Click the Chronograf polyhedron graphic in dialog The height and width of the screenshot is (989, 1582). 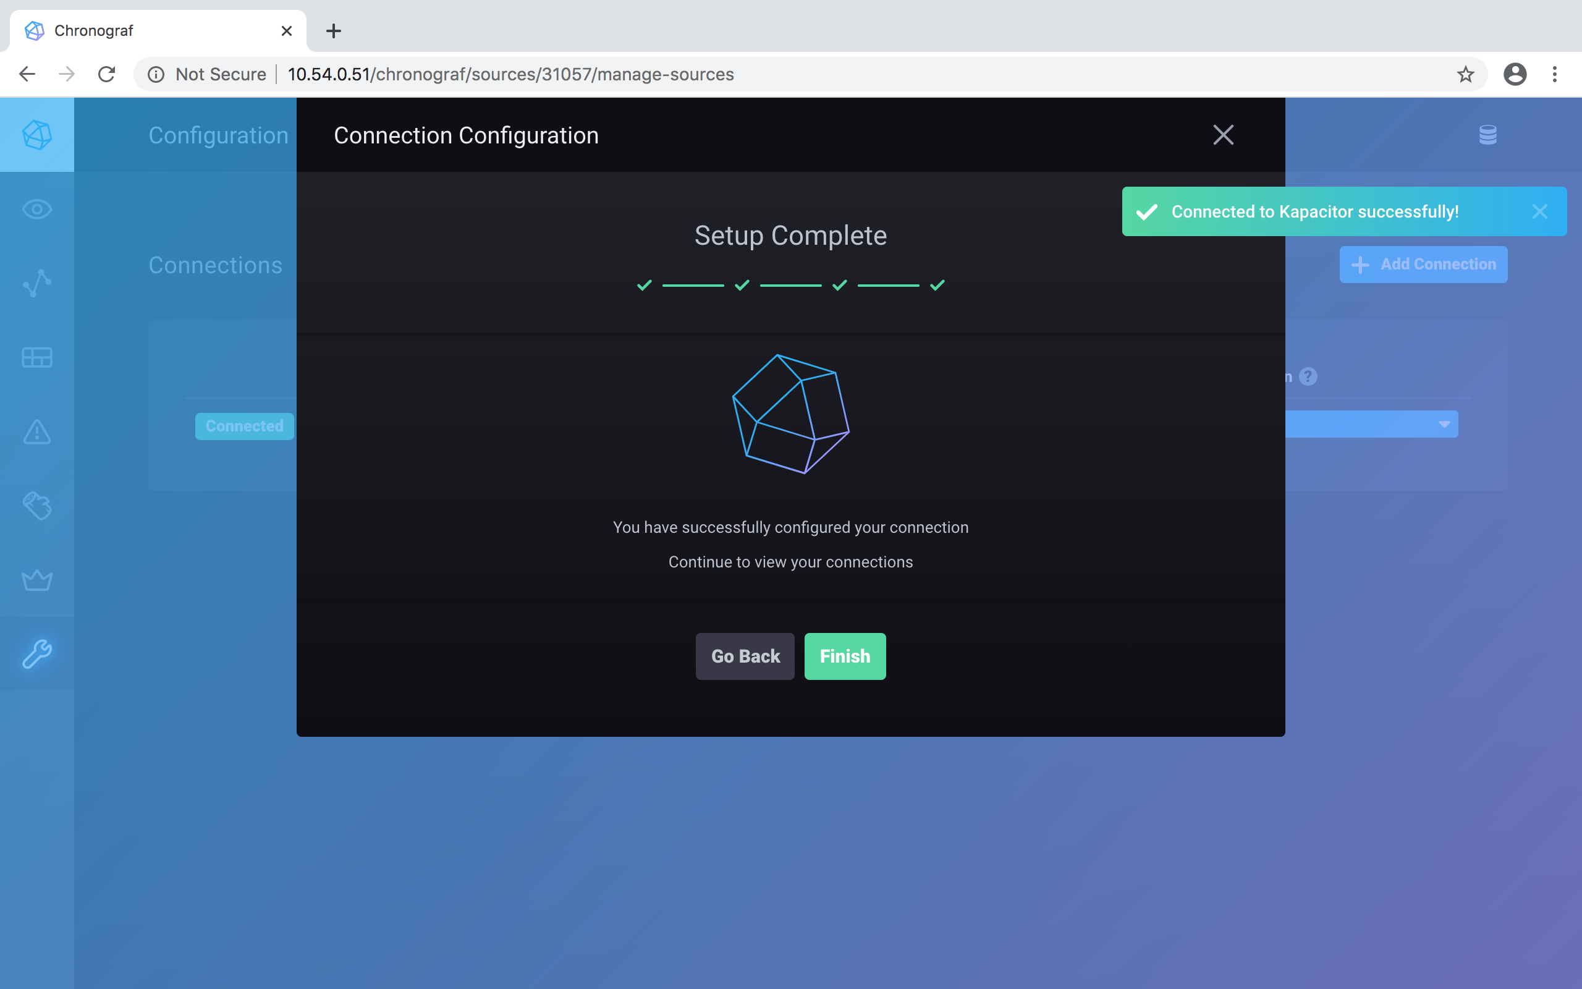click(790, 414)
